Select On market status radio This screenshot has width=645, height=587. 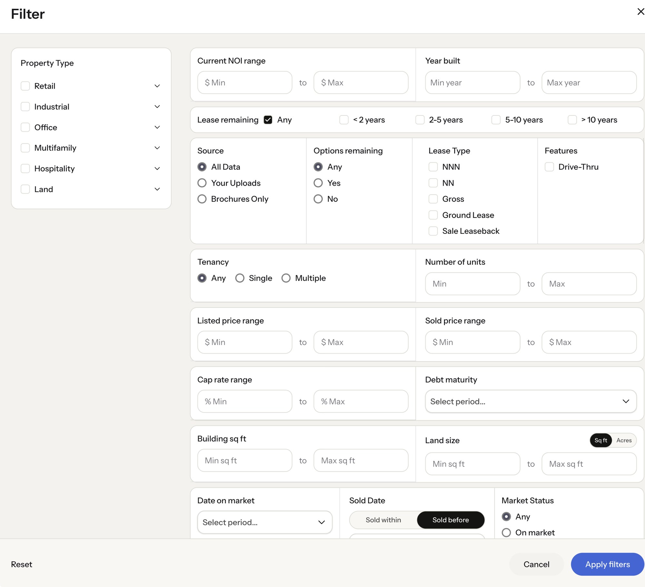tap(506, 533)
